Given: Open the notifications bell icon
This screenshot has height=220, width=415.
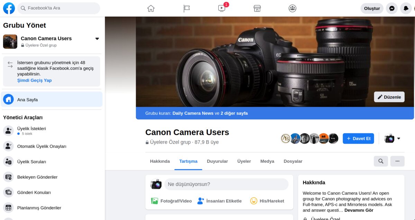Looking at the screenshot, I should click(x=406, y=8).
